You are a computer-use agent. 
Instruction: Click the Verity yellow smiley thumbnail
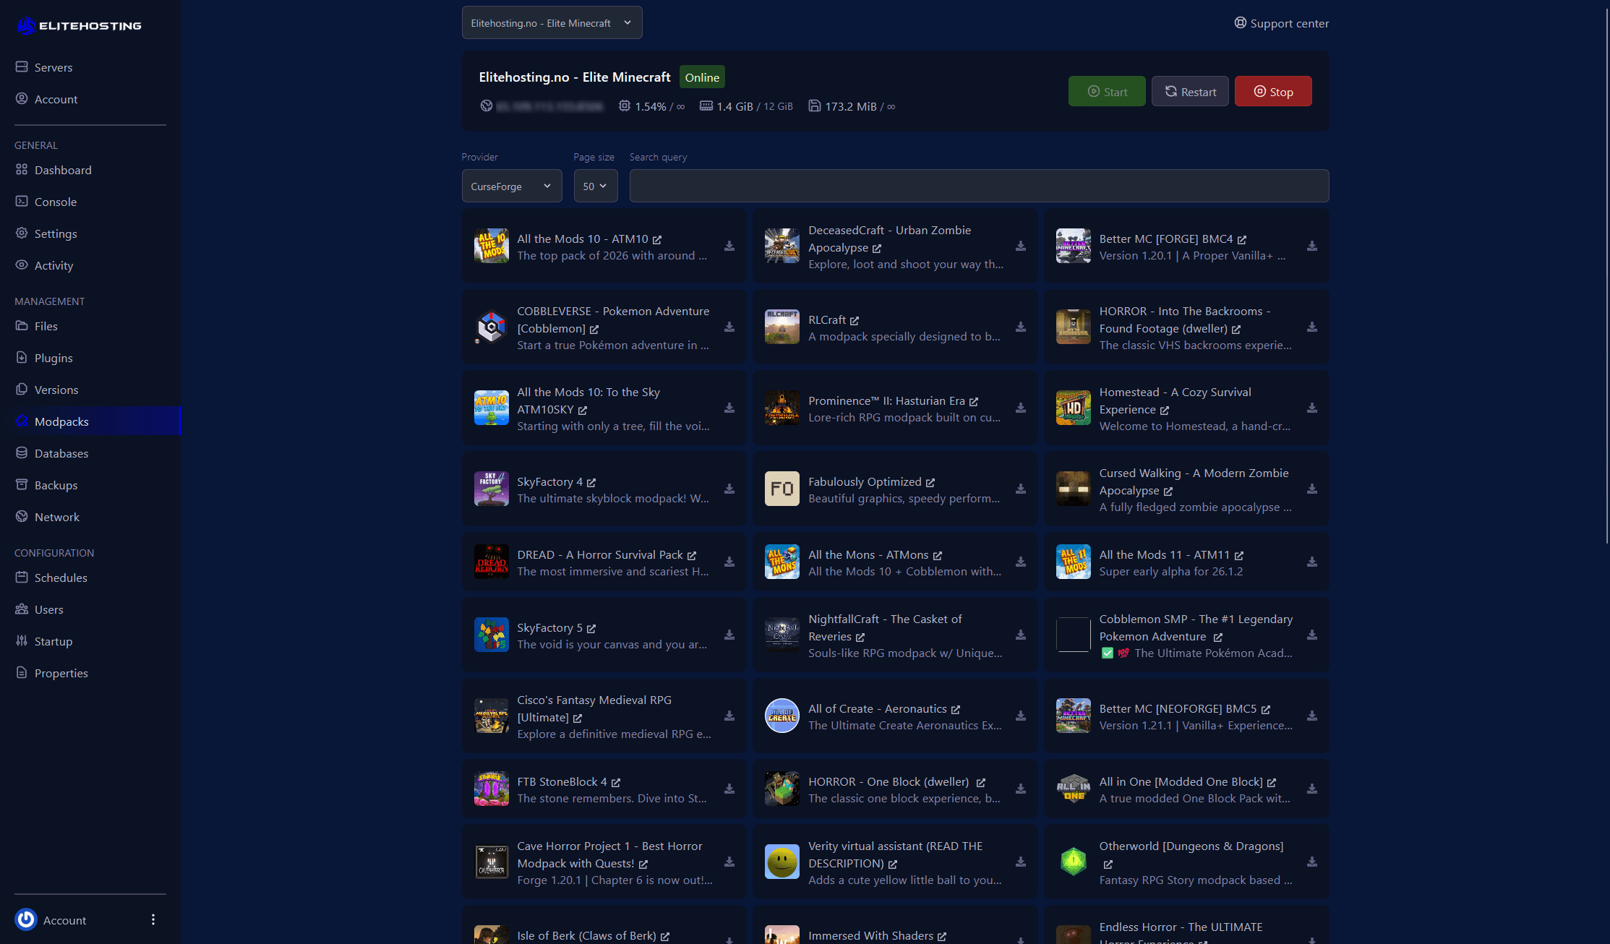(782, 862)
